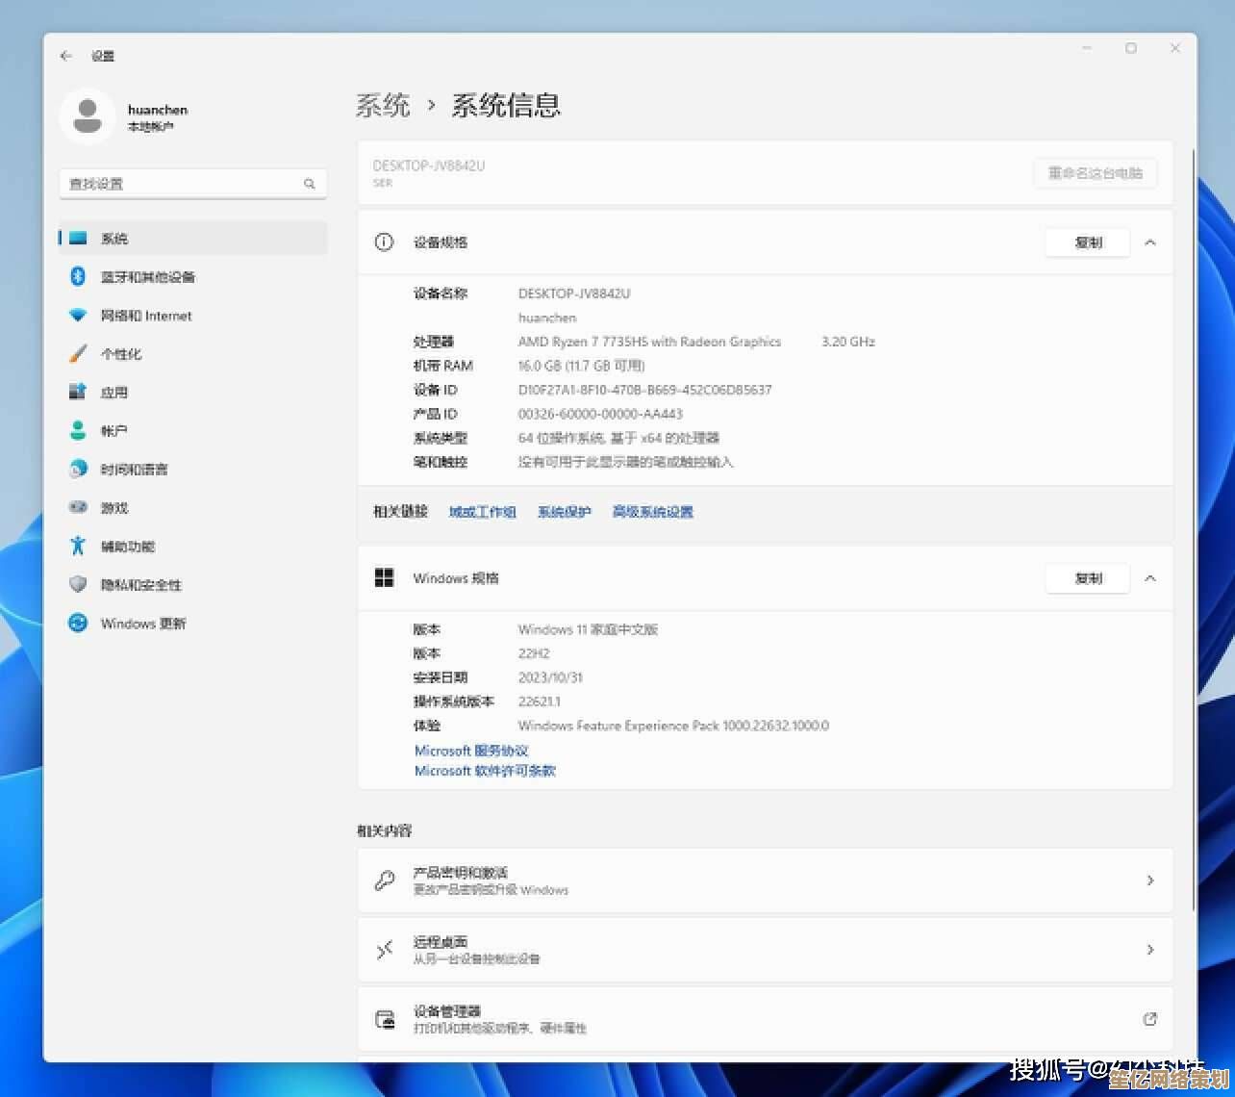Image resolution: width=1235 pixels, height=1097 pixels.
Task: Click the huanchen 本地帐户 profile name
Action: click(158, 117)
